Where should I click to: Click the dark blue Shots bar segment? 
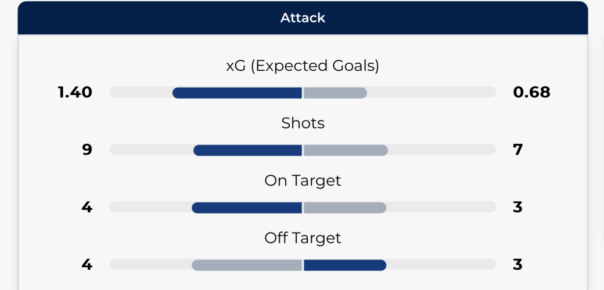coord(247,150)
